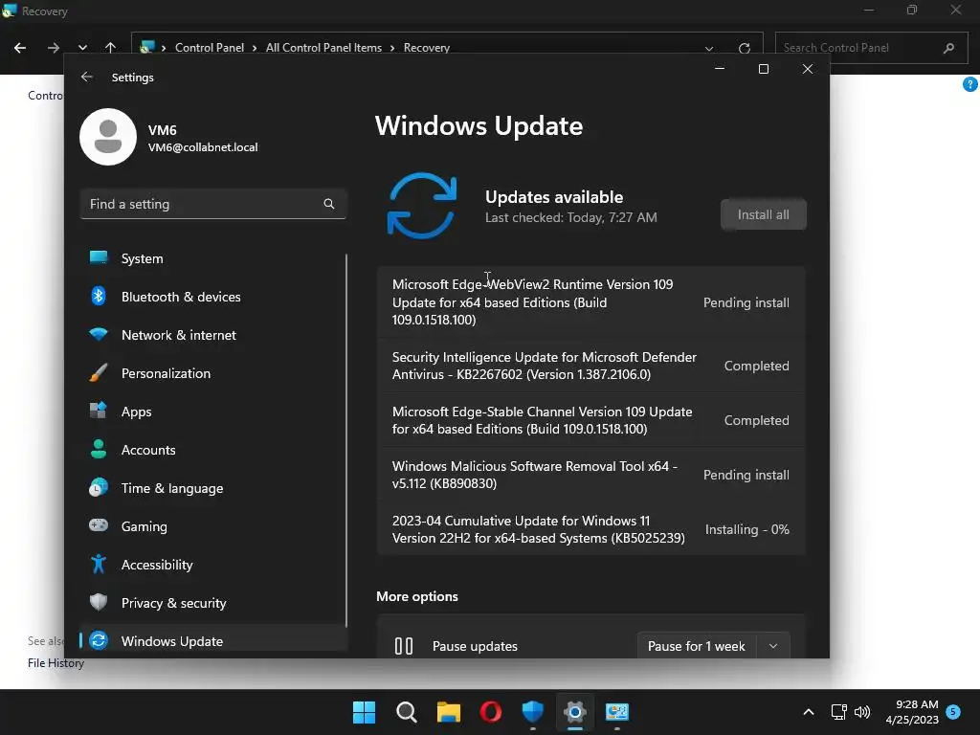Open Personalization settings

click(212, 373)
